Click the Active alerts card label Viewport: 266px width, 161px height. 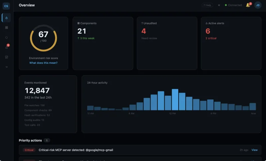[215, 23]
